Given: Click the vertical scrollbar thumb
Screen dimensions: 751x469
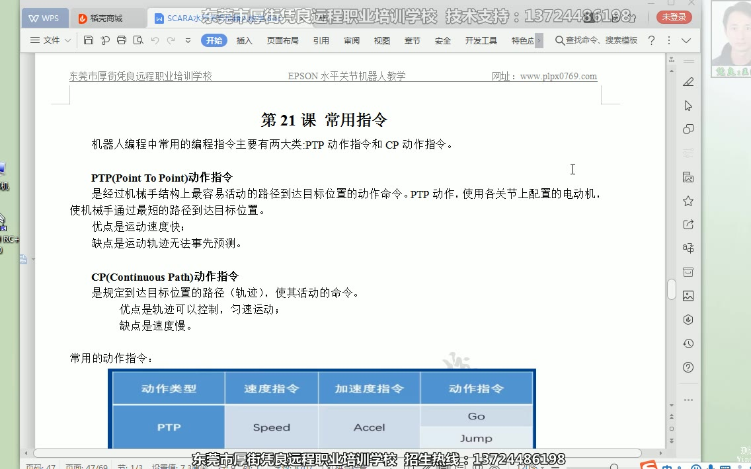Looking at the screenshot, I should pos(672,289).
